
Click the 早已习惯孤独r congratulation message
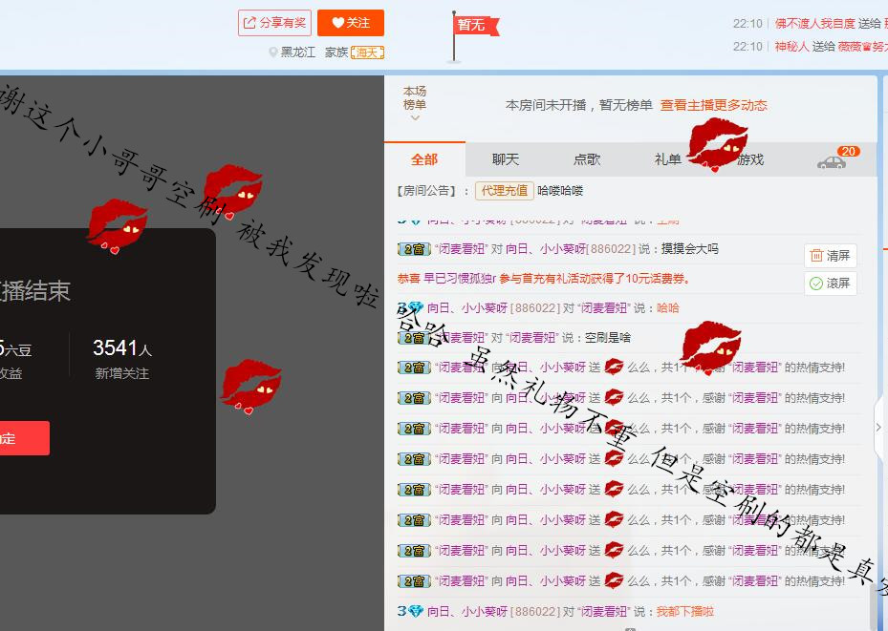pos(543,278)
